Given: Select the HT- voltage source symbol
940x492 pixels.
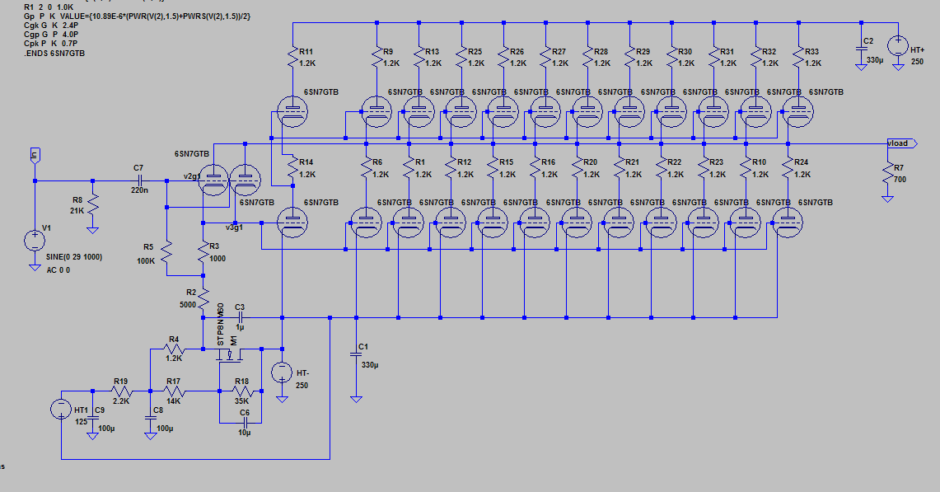Looking at the screenshot, I should click(282, 372).
